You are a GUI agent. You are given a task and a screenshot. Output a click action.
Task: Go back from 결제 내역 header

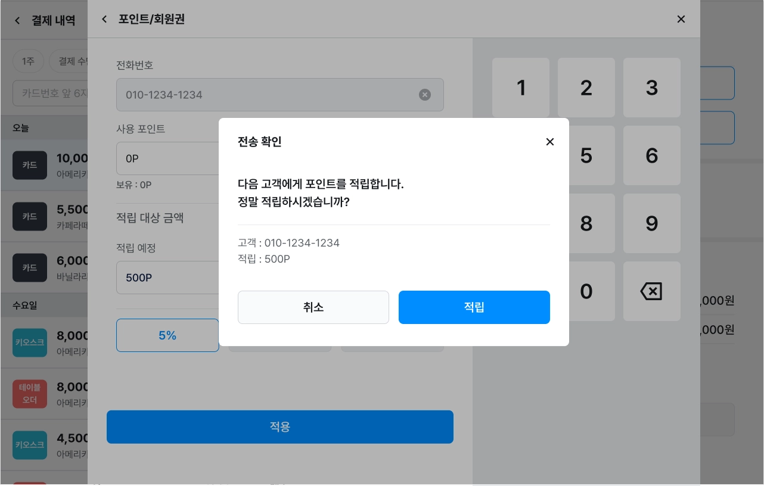[17, 21]
